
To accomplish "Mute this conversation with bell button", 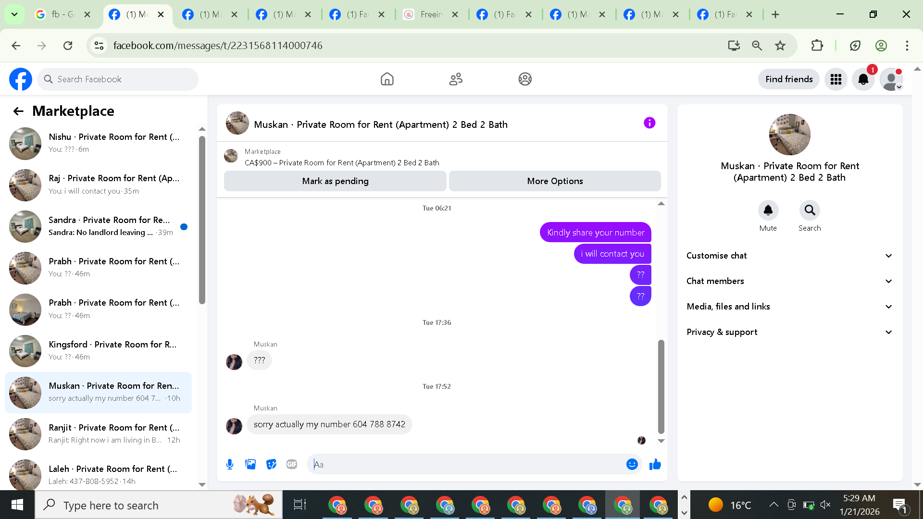I will click(x=768, y=210).
